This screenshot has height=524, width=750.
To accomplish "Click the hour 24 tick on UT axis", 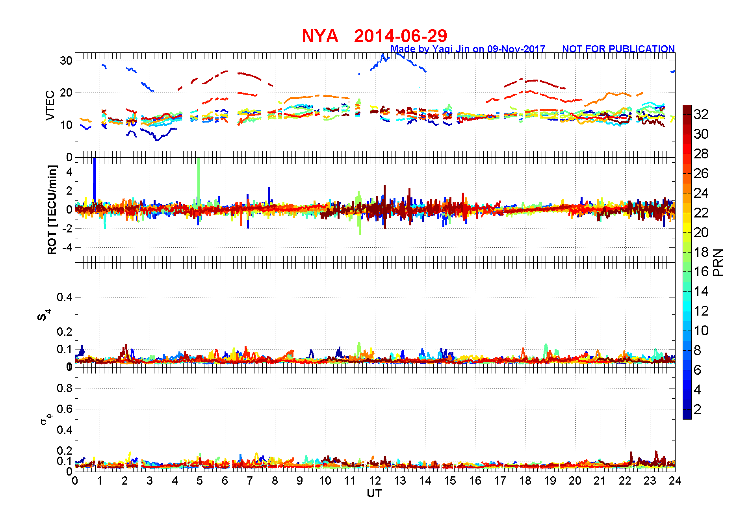I will click(675, 481).
